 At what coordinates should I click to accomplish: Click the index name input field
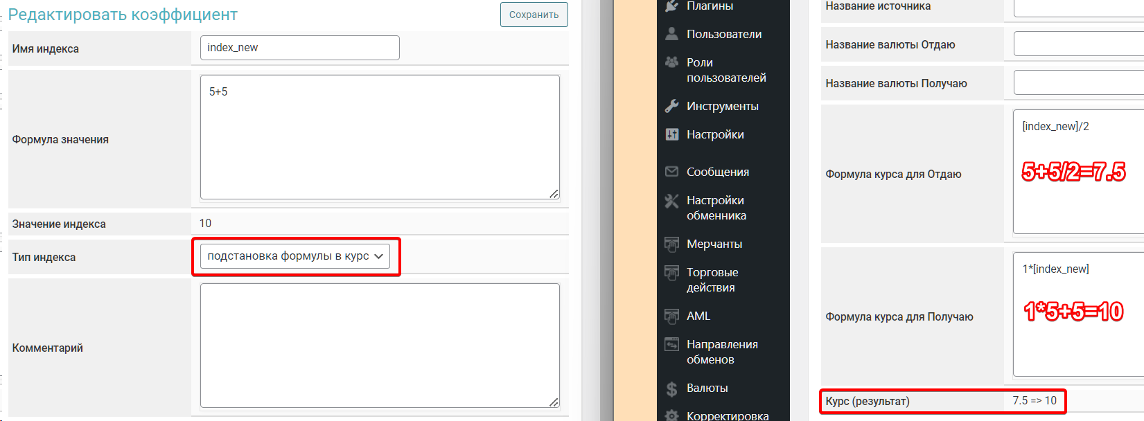pos(299,48)
